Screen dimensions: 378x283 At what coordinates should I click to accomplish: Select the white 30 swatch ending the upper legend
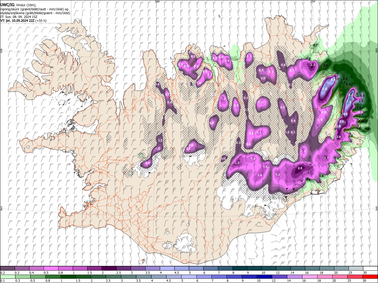370,269
